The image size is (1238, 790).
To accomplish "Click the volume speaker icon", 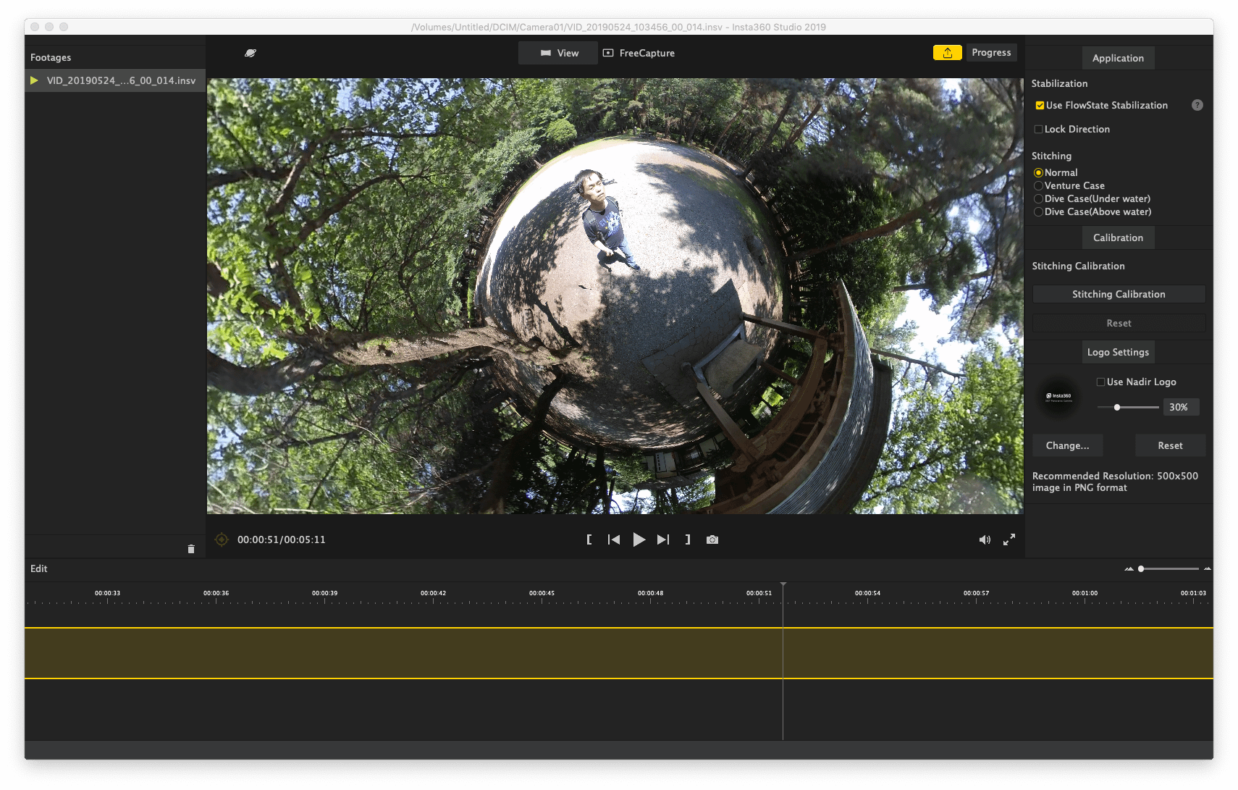I will click(985, 540).
